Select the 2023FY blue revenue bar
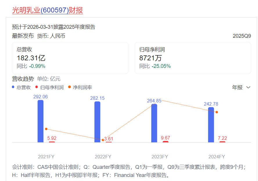The image size is (258, 181). [154, 123]
